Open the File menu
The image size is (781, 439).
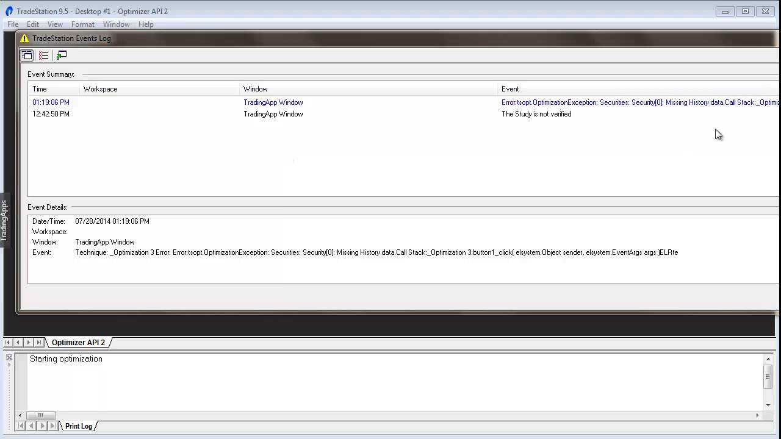click(13, 24)
